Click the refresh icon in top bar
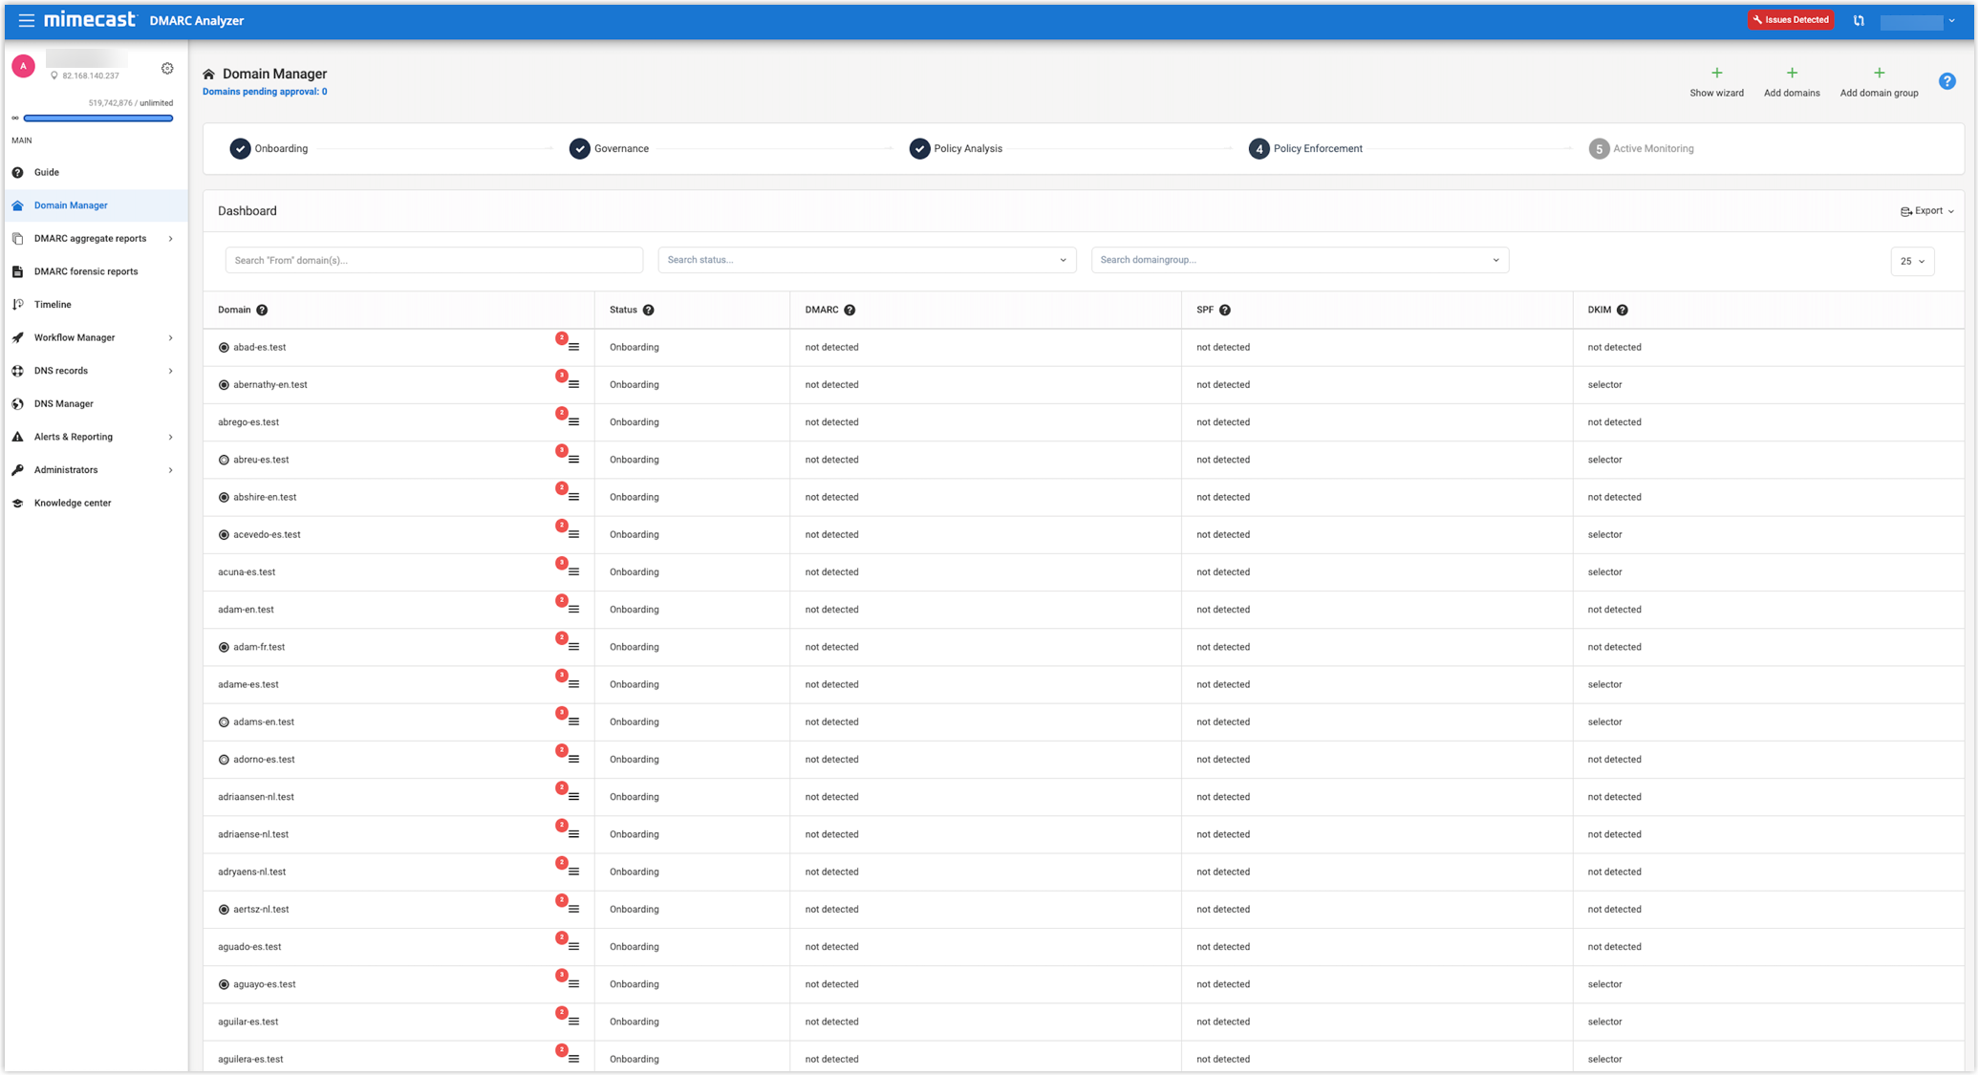The width and height of the screenshot is (1979, 1076). pyautogui.click(x=1859, y=19)
